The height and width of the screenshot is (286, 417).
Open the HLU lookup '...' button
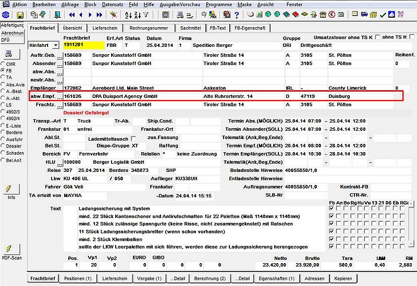(60, 163)
